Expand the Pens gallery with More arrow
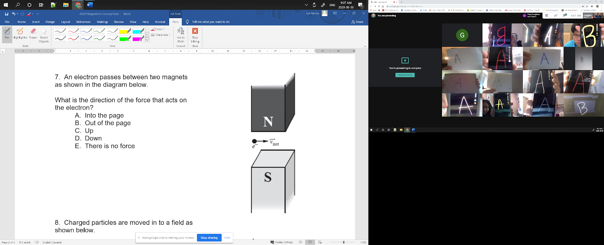 click(x=147, y=40)
